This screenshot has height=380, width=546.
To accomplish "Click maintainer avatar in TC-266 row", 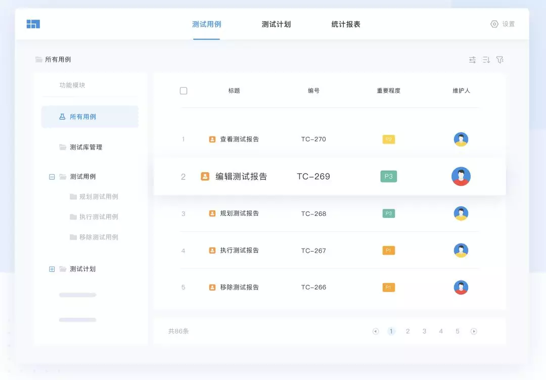I will point(461,287).
